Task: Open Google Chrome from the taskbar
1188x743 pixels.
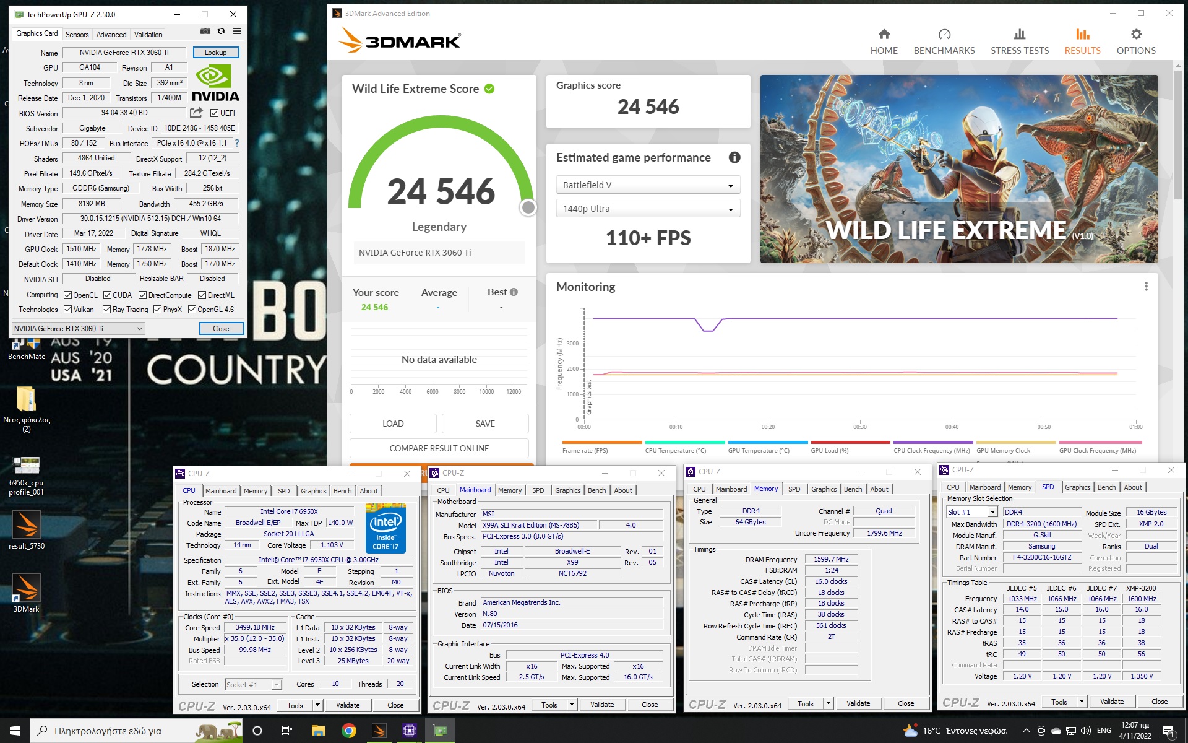Action: tap(349, 731)
